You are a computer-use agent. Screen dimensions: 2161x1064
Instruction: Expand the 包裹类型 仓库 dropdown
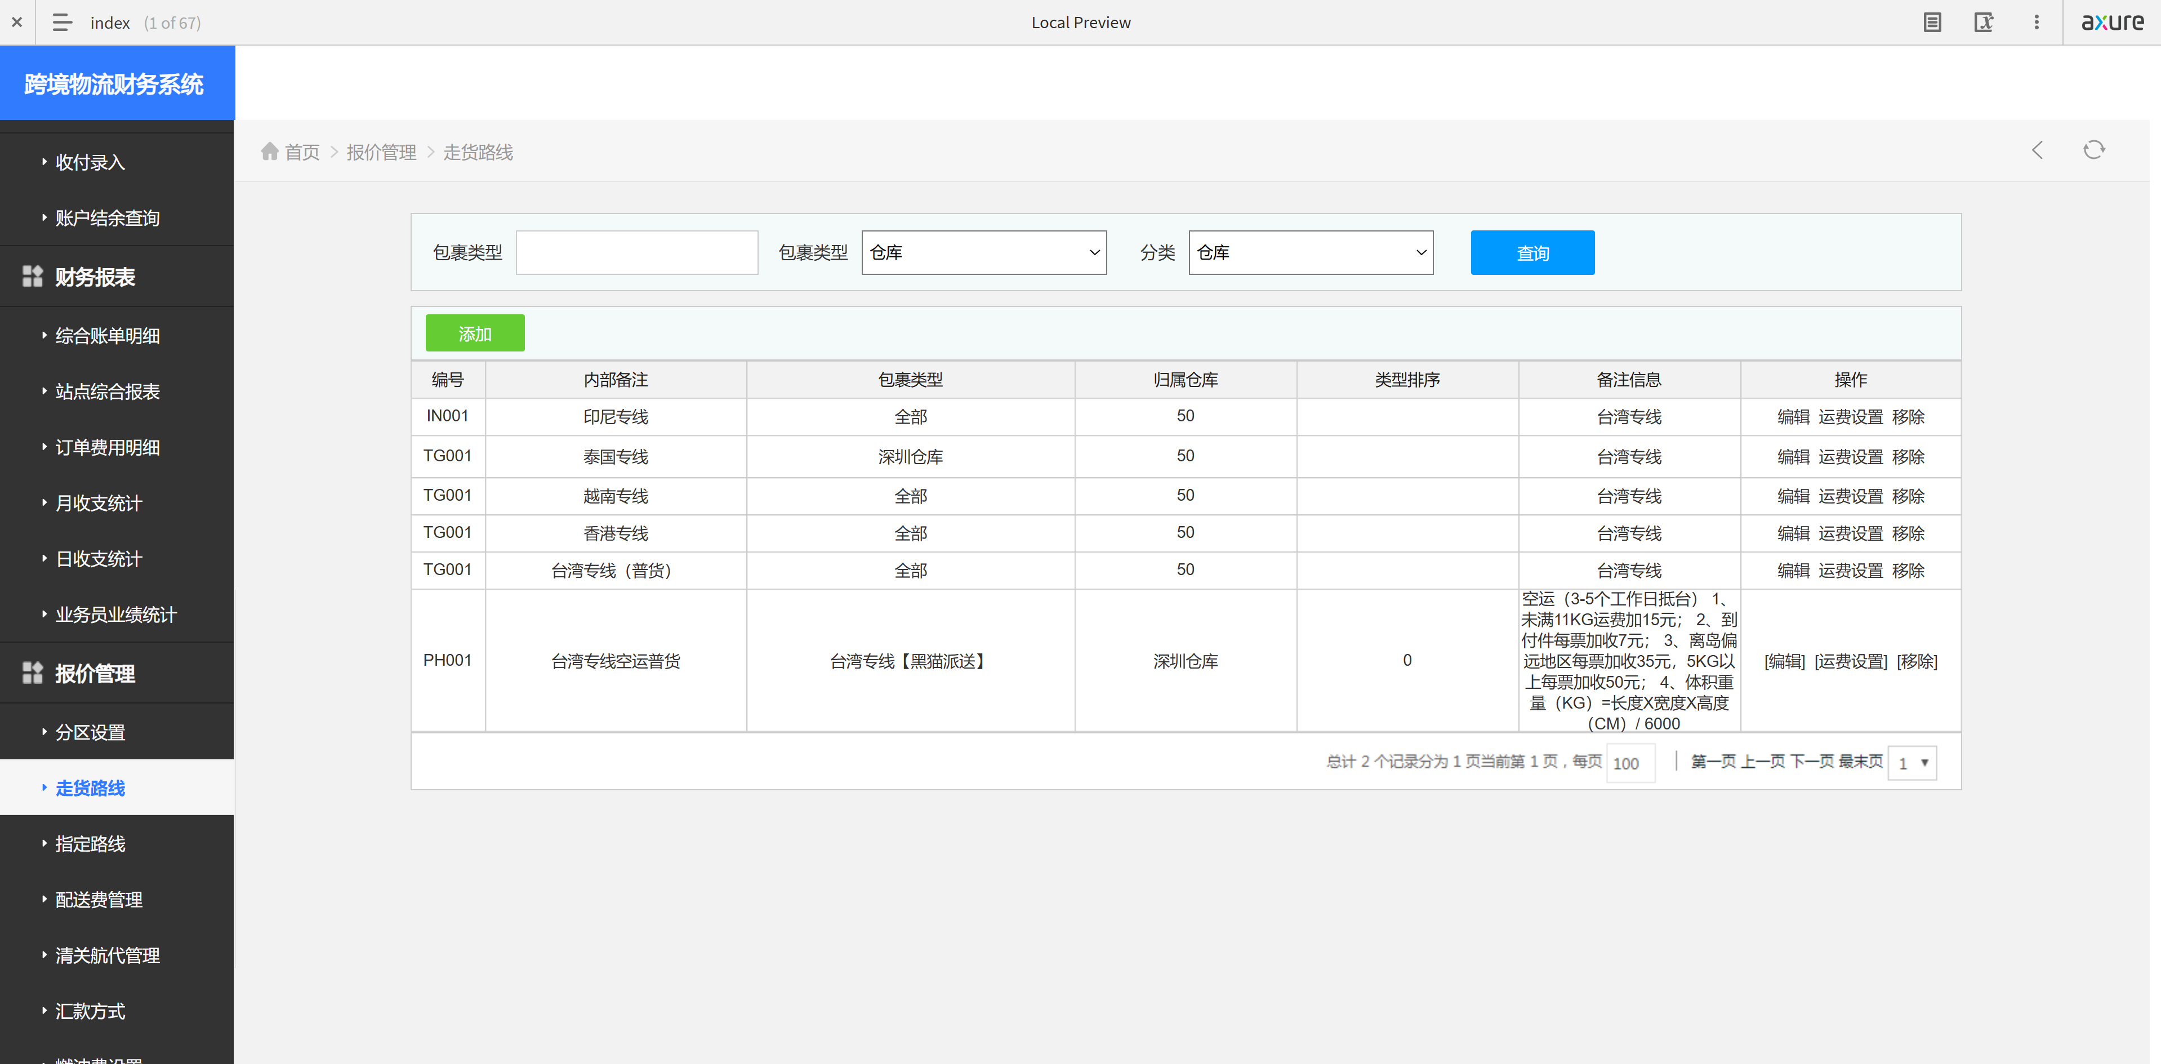[x=983, y=252]
